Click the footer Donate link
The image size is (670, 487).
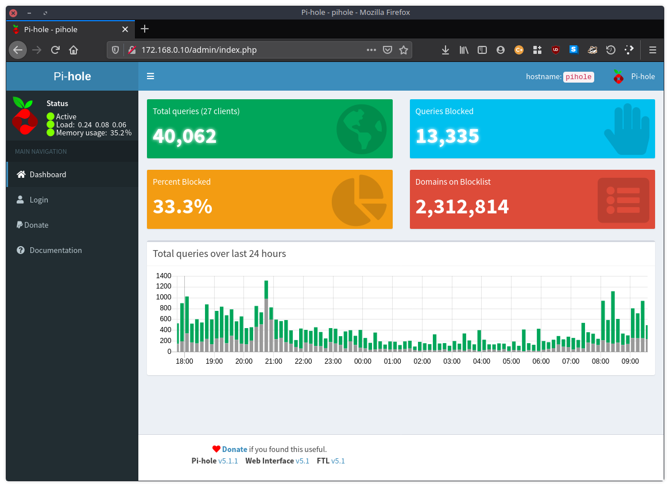pyautogui.click(x=235, y=450)
